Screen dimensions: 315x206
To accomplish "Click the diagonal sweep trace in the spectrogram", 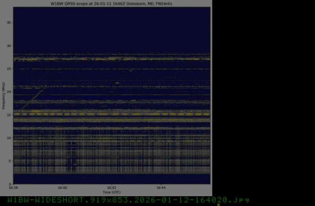I will pyautogui.click(x=32, y=98).
